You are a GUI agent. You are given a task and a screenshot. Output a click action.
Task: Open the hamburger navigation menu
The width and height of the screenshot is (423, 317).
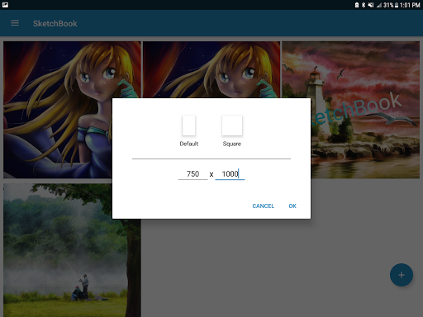click(15, 23)
